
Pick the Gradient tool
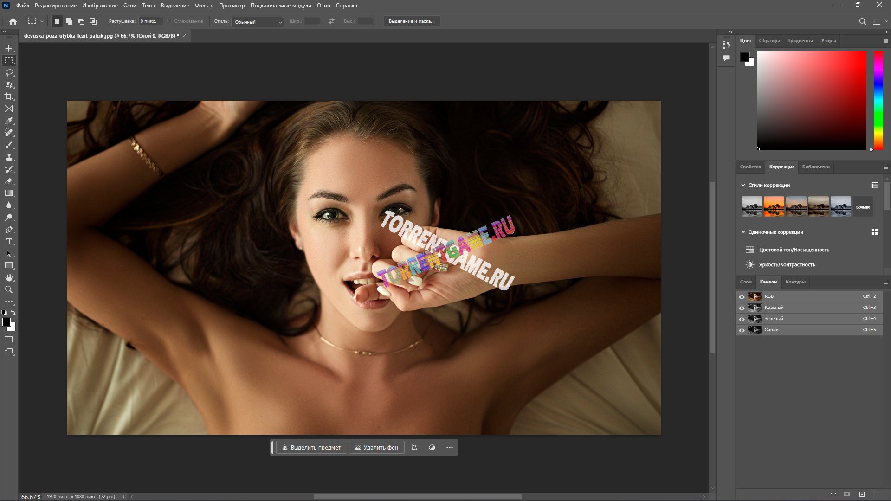[9, 193]
